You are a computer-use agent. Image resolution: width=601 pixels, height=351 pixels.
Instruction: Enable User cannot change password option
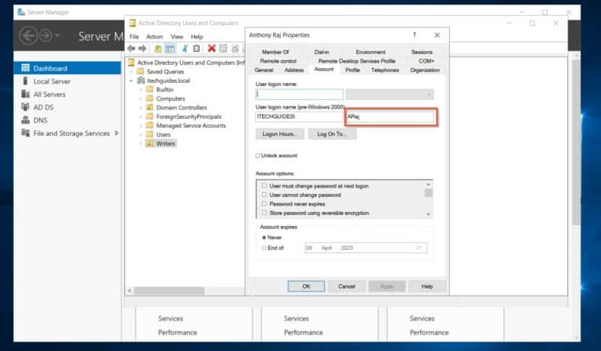pyautogui.click(x=264, y=195)
